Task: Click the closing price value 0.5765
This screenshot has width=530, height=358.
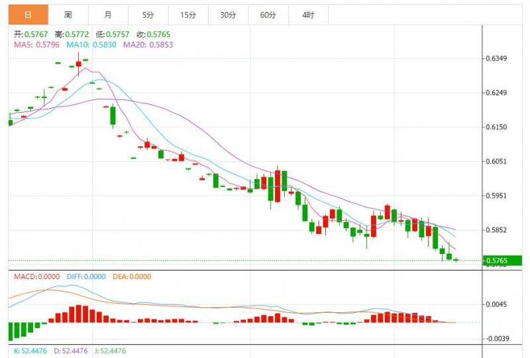Action: [158, 34]
